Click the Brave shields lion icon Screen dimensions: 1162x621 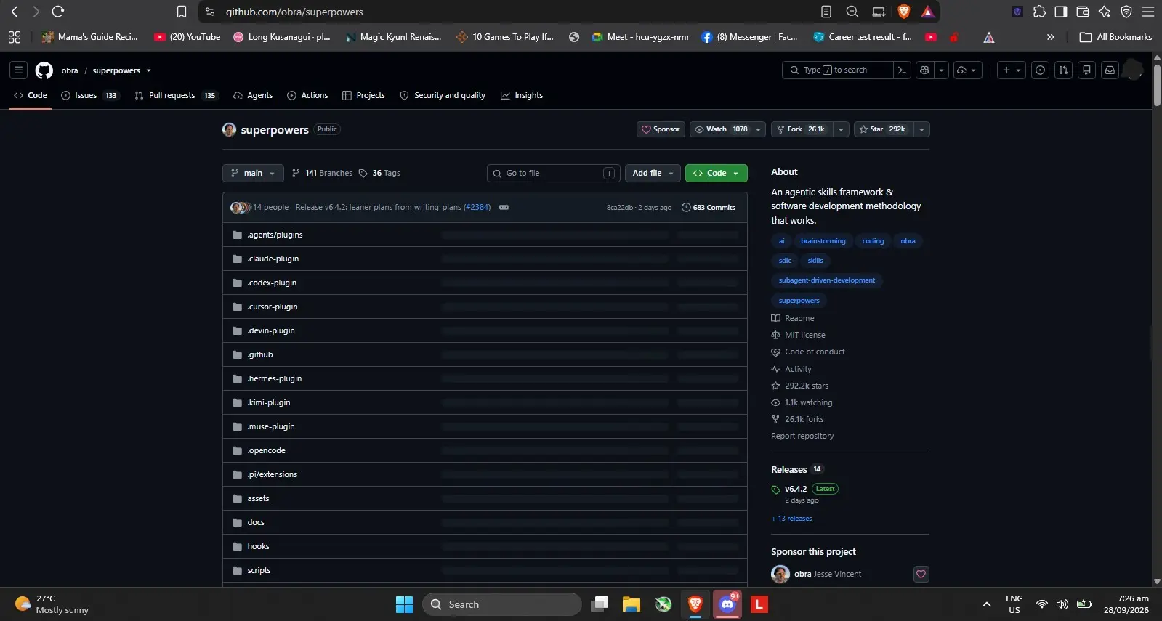(x=904, y=12)
